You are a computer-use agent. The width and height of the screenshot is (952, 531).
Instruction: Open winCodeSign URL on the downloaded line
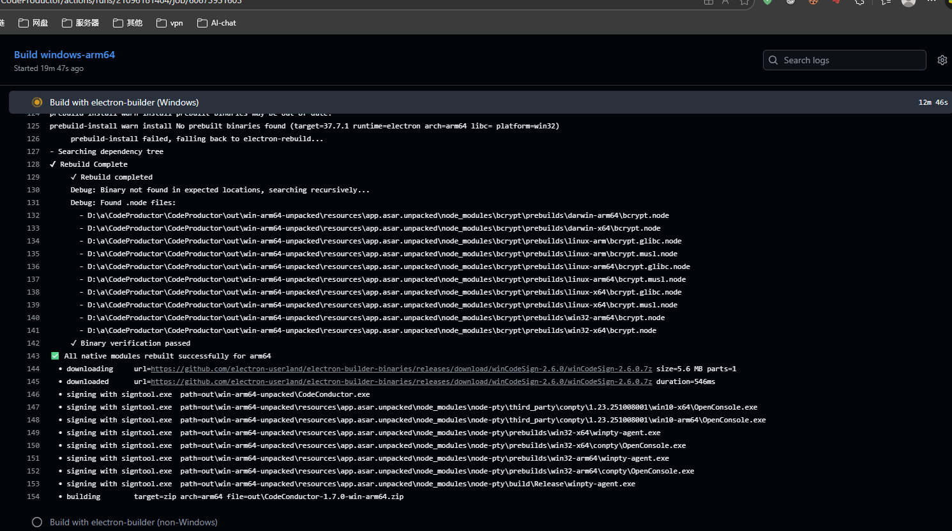coord(401,381)
